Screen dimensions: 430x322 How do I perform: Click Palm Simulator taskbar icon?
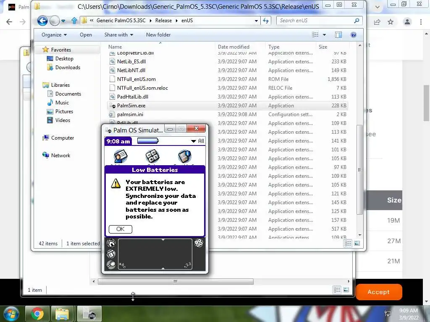pos(89,314)
